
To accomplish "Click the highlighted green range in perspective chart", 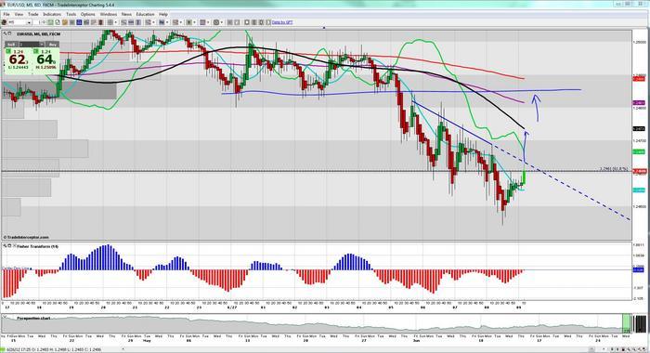I will point(627,323).
